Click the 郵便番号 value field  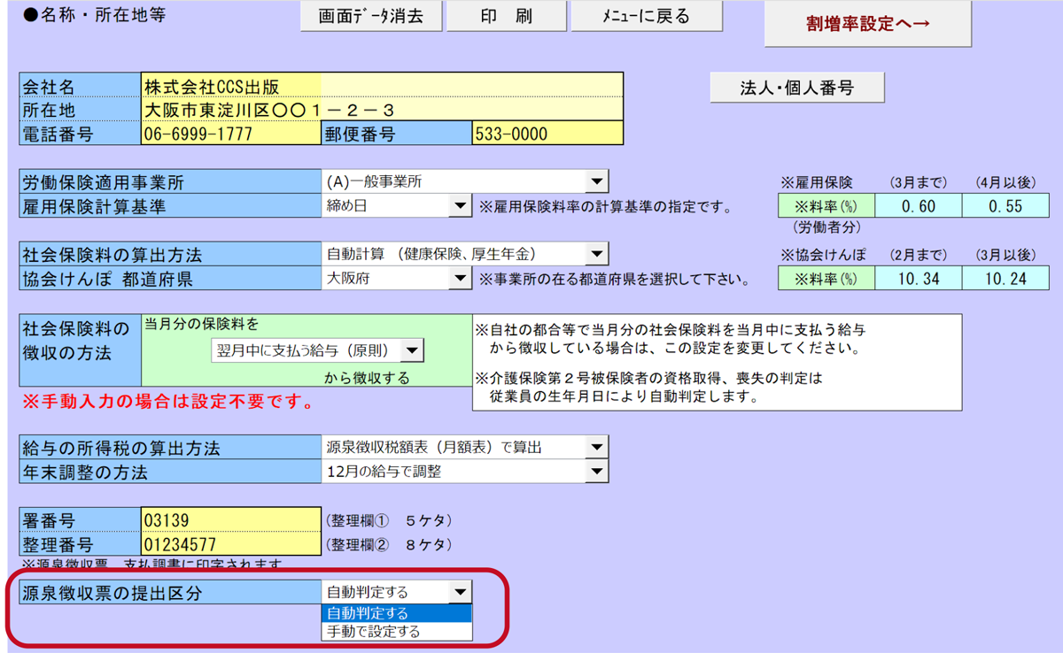547,134
